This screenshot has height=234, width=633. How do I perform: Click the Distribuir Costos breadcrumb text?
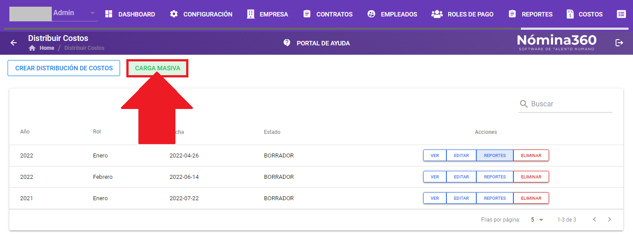pyautogui.click(x=84, y=48)
